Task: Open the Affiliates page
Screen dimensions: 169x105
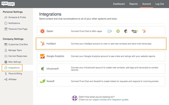Action: tap(12, 79)
